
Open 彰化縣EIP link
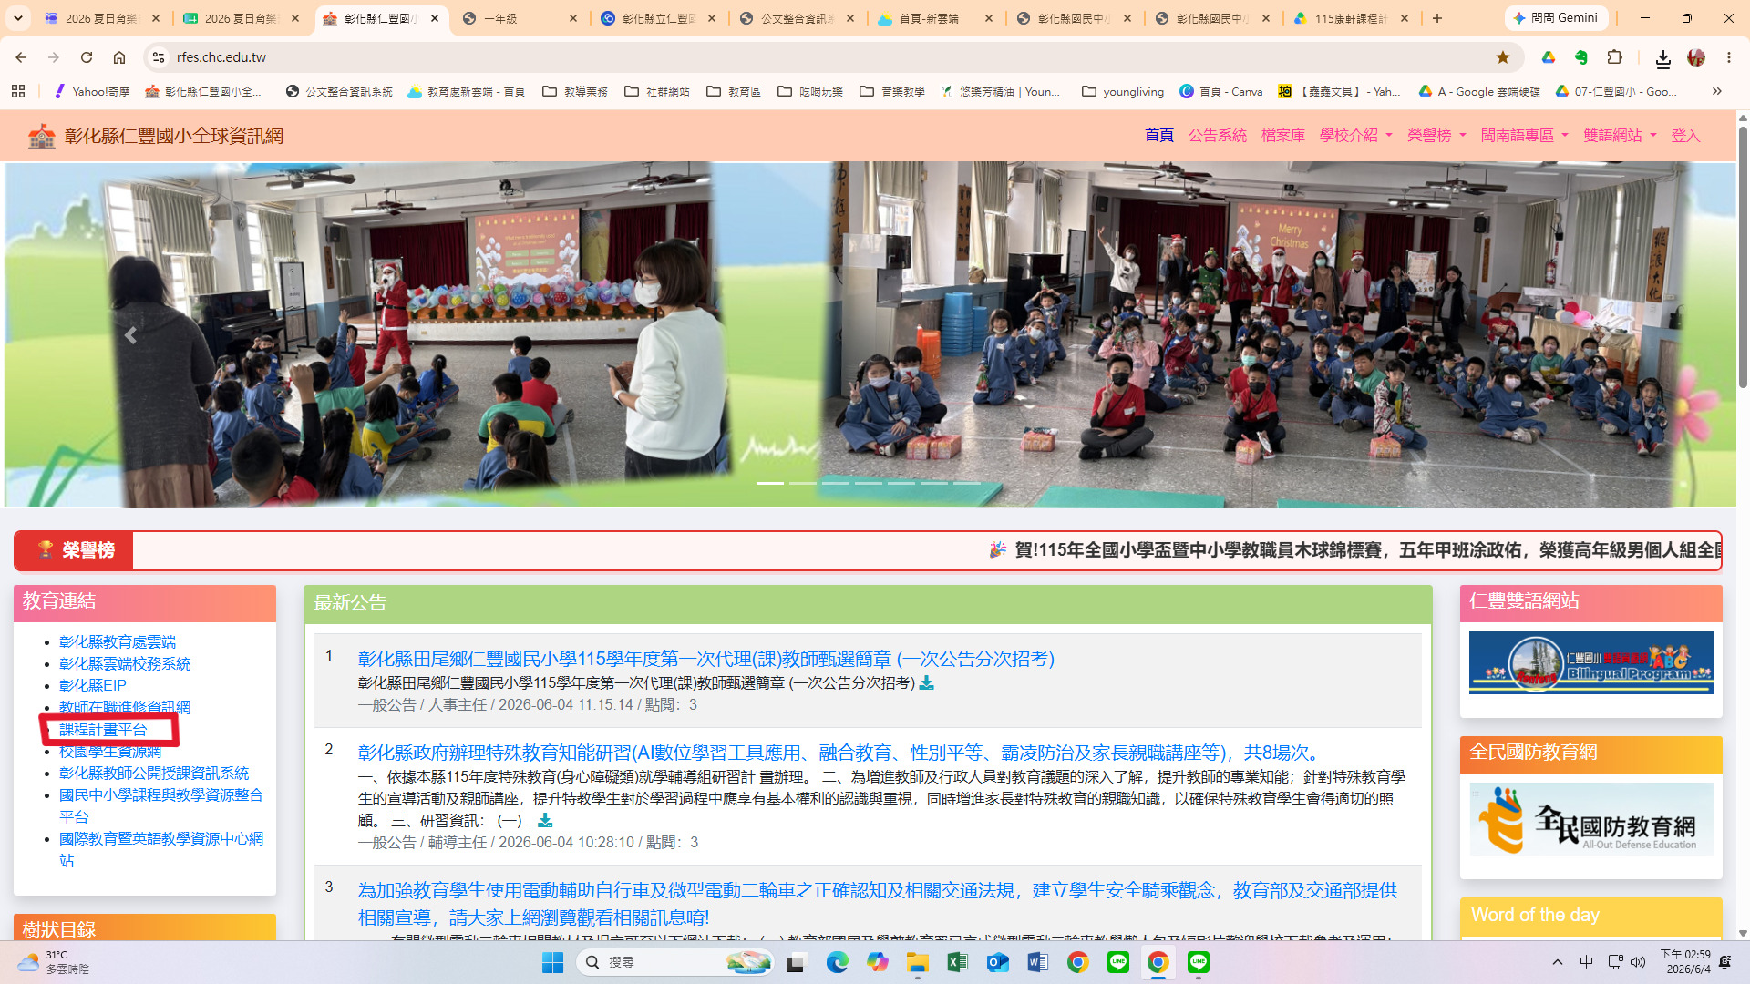coord(93,686)
